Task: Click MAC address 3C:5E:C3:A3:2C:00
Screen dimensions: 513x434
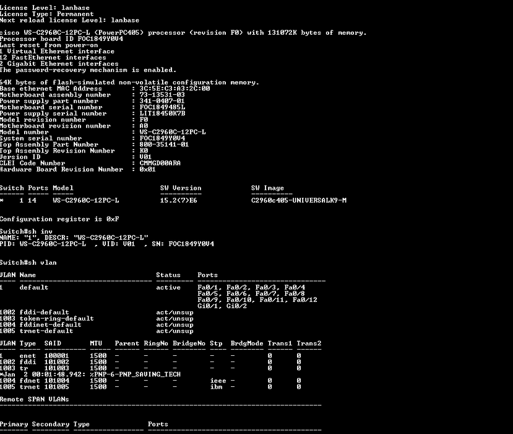Action: click(x=175, y=89)
